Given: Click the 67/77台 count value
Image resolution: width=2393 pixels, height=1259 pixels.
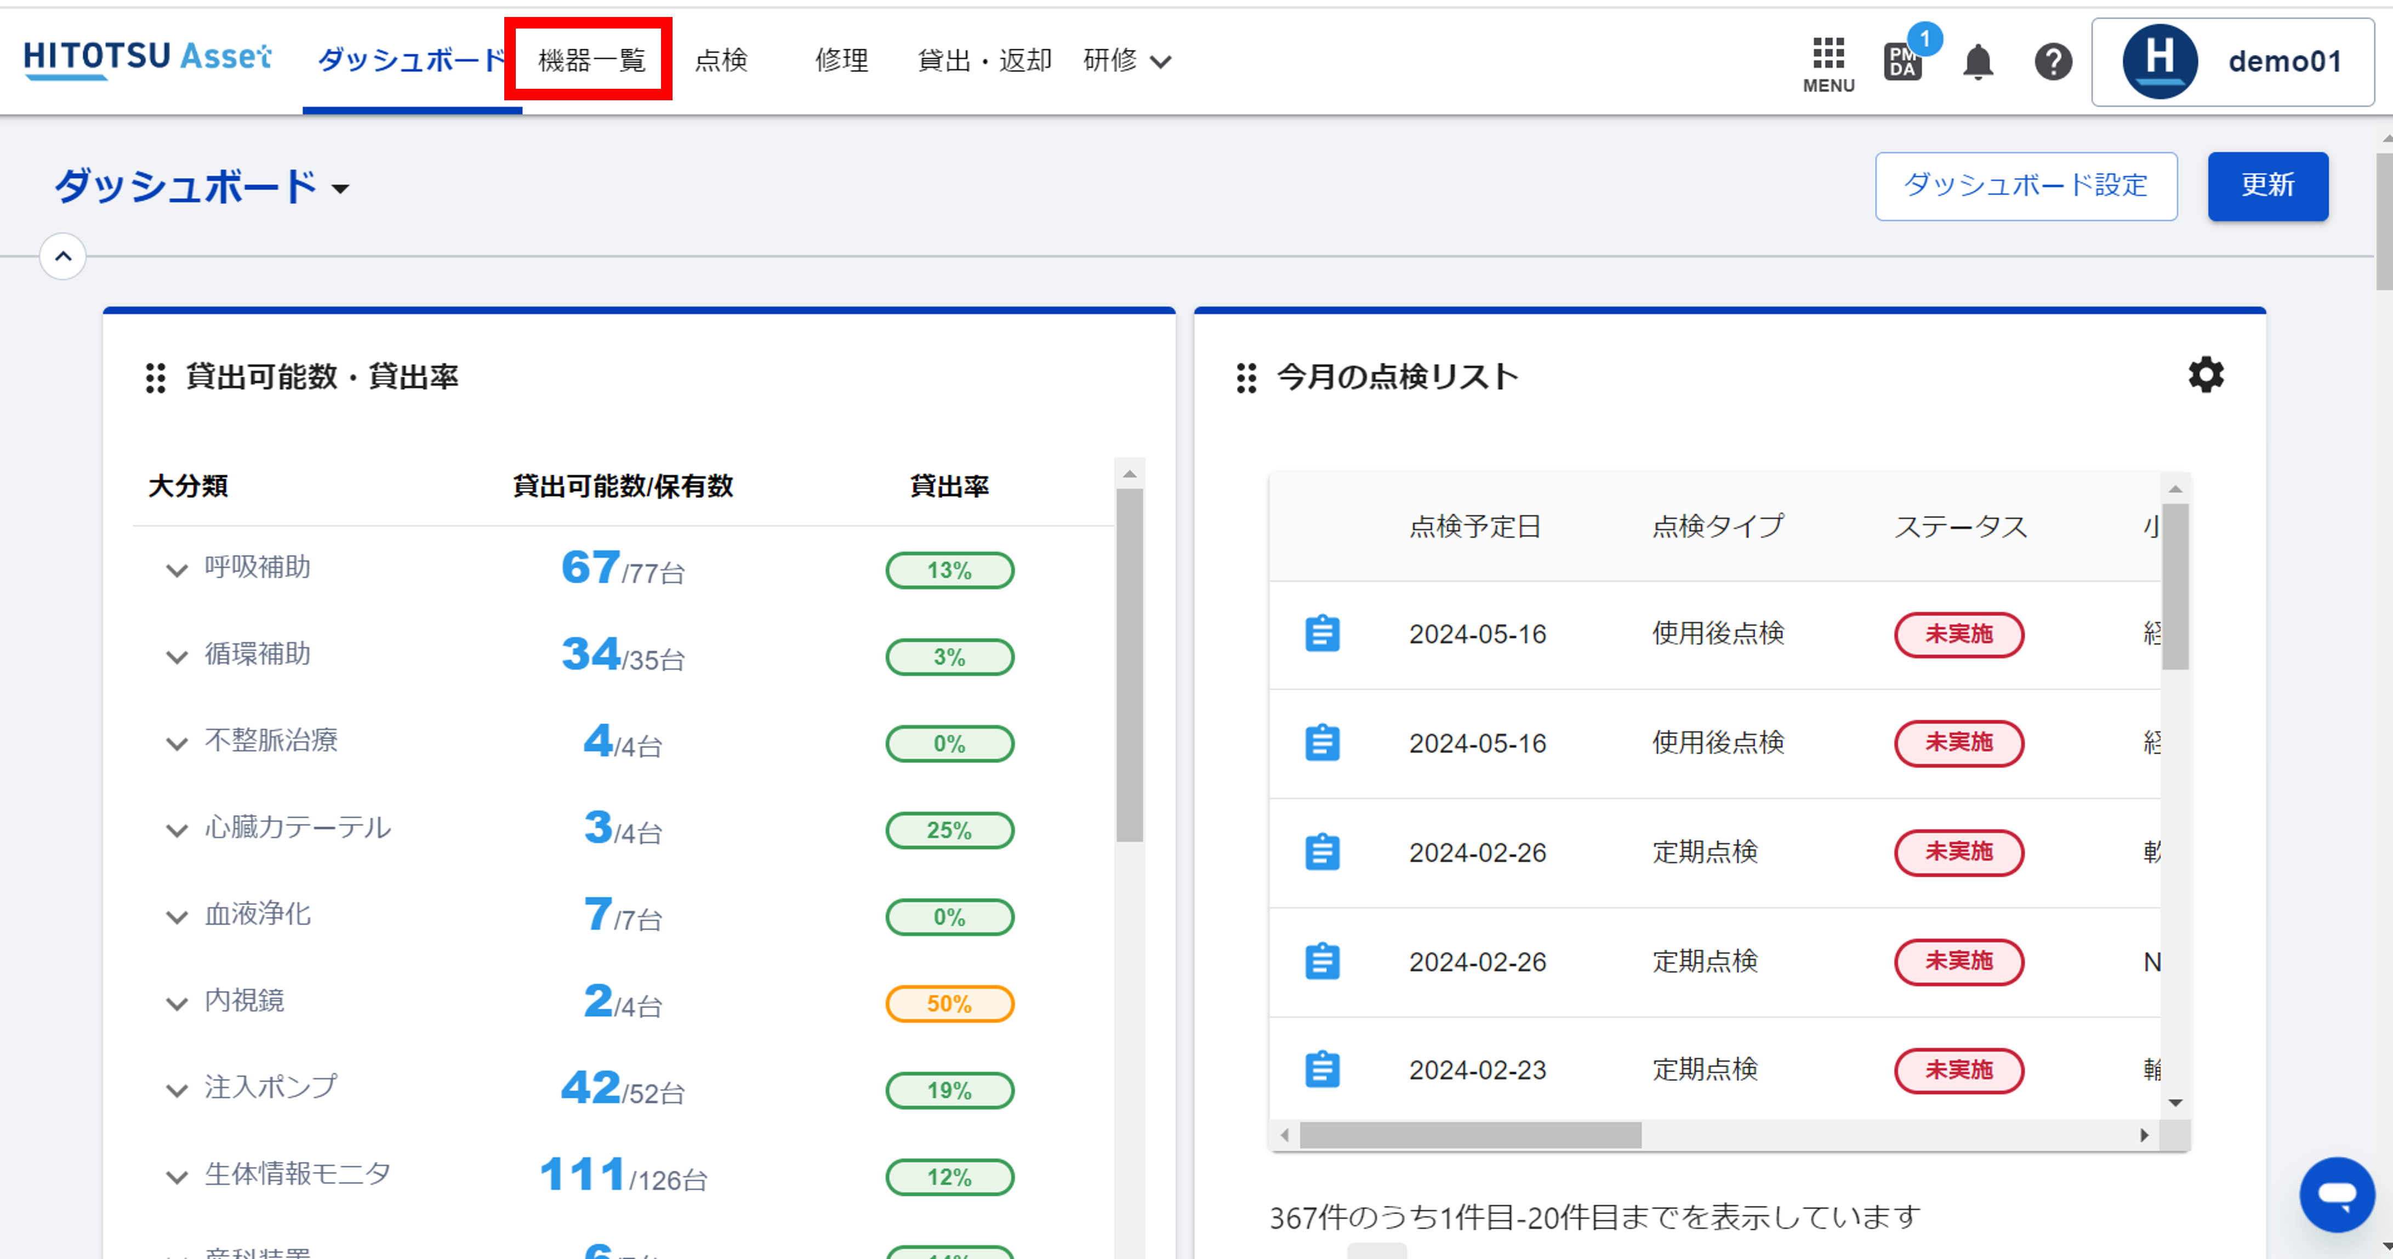Looking at the screenshot, I should click(623, 568).
